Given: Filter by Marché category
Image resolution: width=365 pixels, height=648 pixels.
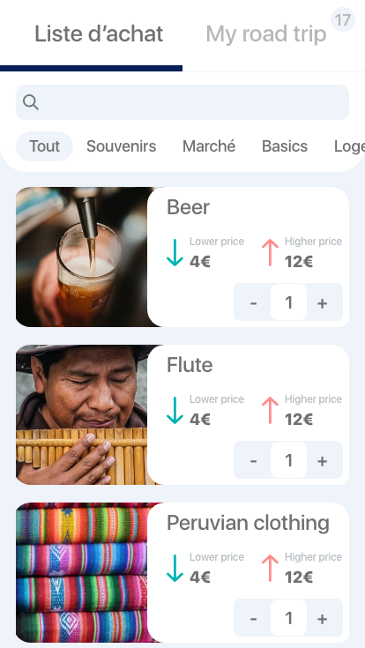Looking at the screenshot, I should [x=209, y=146].
